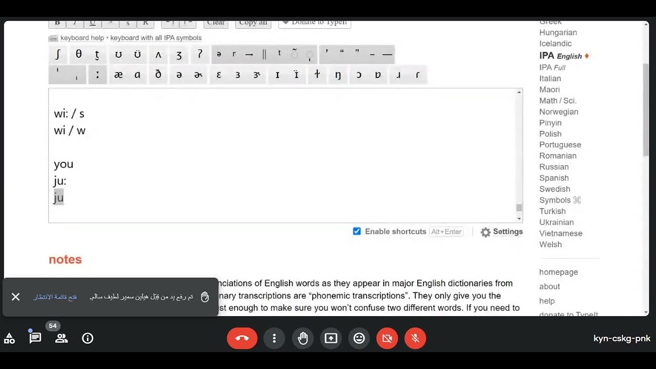This screenshot has width=656, height=369.
Task: Click inside the IPA text editing area
Action: (x=282, y=156)
